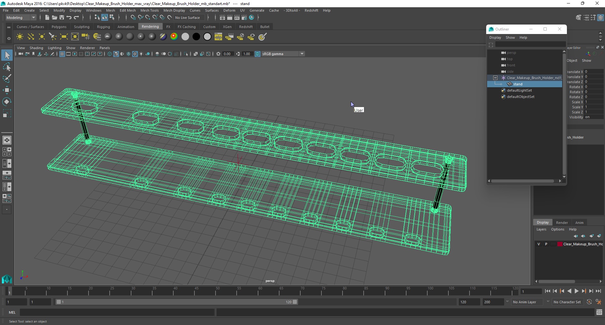The image size is (605, 325).
Task: Select the Rotate tool
Action: coord(7,101)
